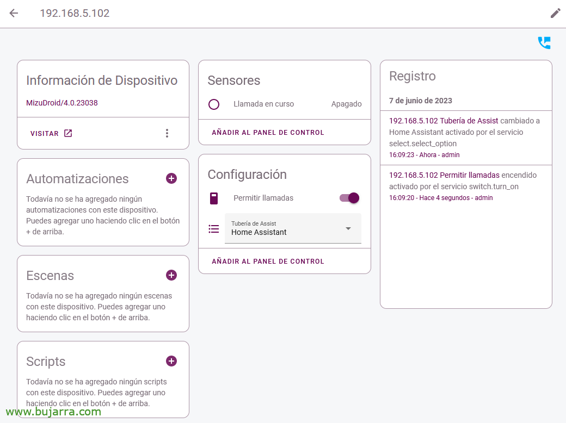This screenshot has height=423, width=566.
Task: Edit device name with pencil icon
Action: [555, 14]
